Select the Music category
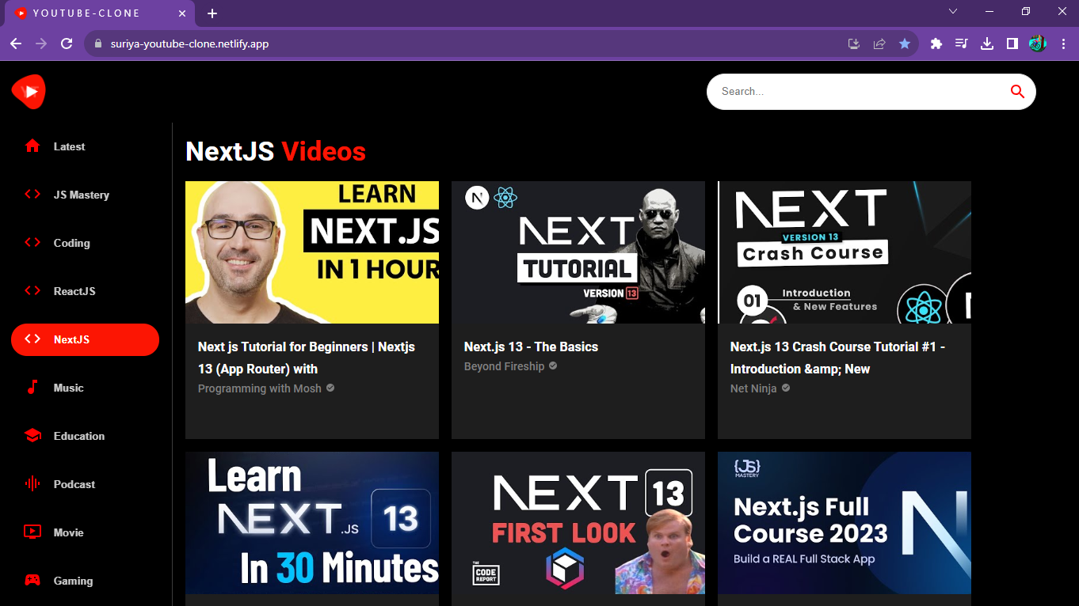The height and width of the screenshot is (606, 1079). tap(85, 388)
